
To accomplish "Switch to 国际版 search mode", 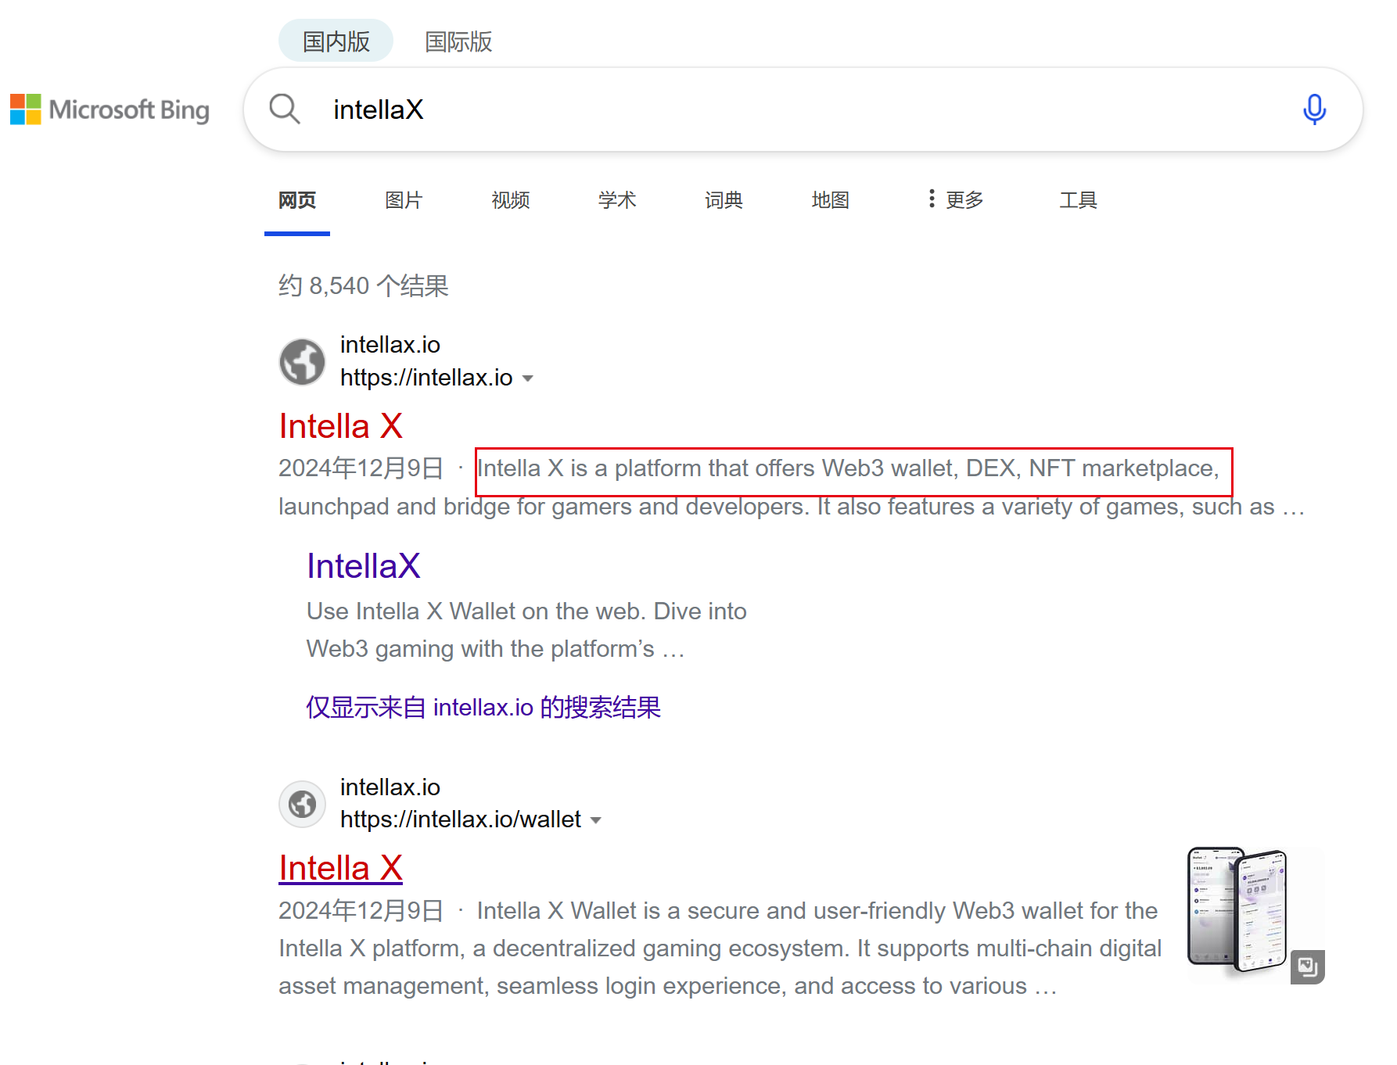I will [458, 41].
